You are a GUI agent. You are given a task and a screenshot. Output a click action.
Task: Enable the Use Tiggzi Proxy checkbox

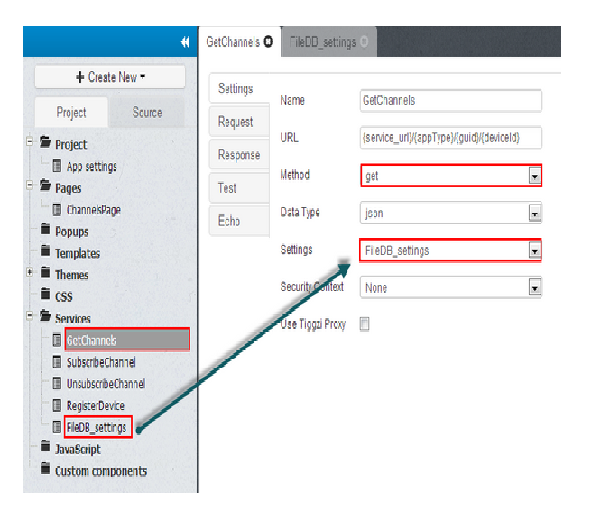365,324
